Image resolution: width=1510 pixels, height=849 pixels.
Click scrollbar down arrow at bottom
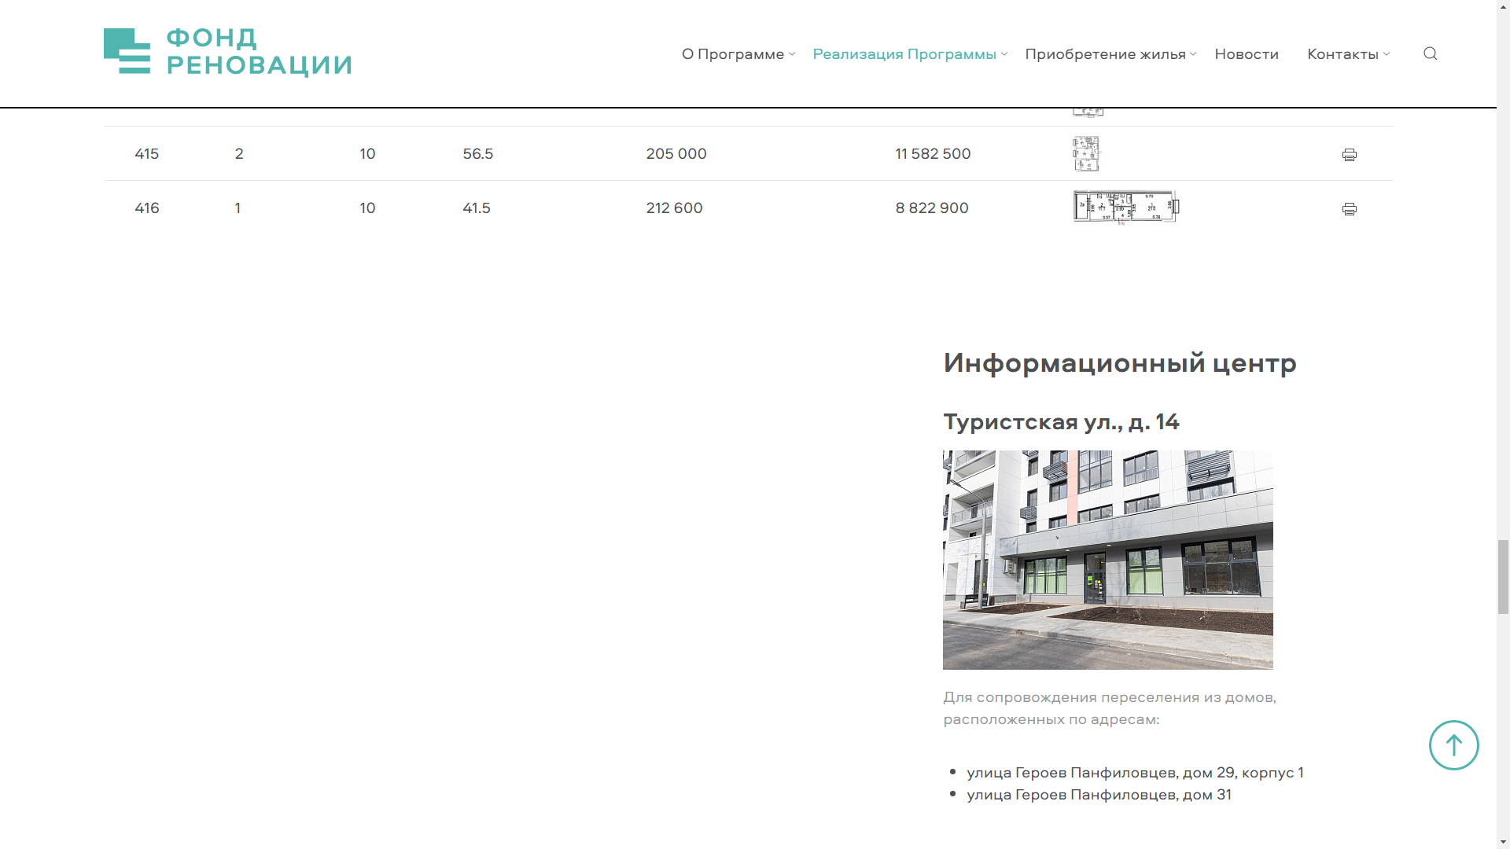1502,842
